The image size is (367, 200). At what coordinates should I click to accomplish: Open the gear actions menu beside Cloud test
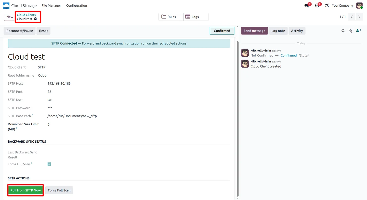[35, 19]
